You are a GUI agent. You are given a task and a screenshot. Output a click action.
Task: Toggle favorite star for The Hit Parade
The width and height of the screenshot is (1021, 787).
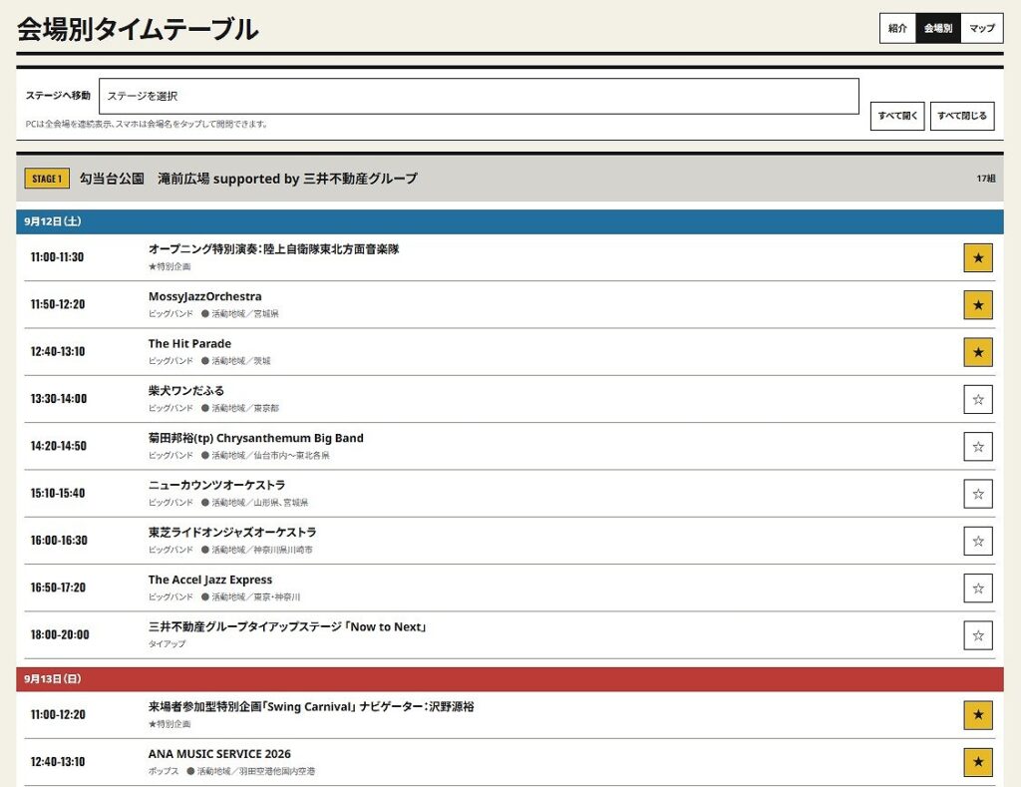click(x=978, y=352)
